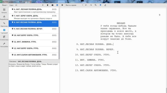Go to the Начало tab
Screen dimensions: 167x93
[x=4, y=11]
